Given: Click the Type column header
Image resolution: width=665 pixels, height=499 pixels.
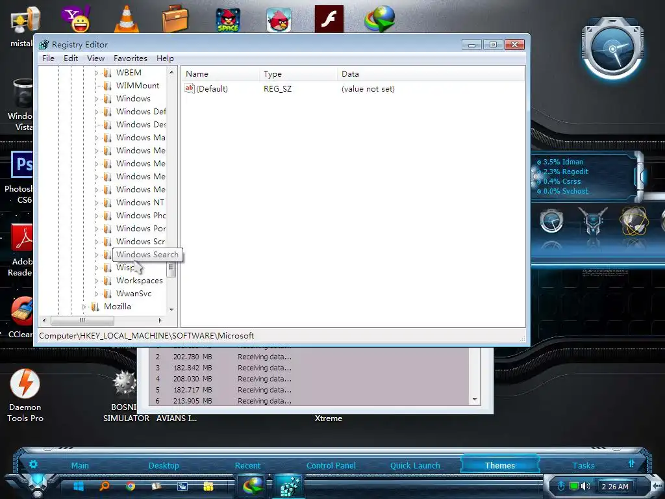Looking at the screenshot, I should click(x=298, y=74).
